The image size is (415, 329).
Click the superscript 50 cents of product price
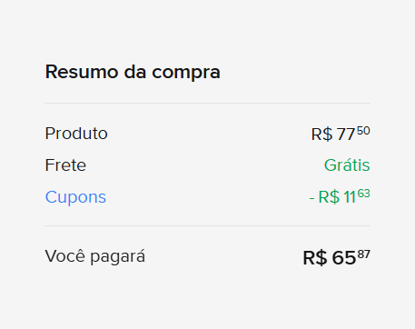click(x=363, y=131)
